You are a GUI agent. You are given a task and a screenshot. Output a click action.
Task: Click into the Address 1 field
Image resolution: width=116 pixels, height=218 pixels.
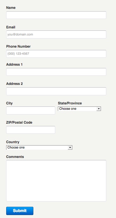pos(56,72)
